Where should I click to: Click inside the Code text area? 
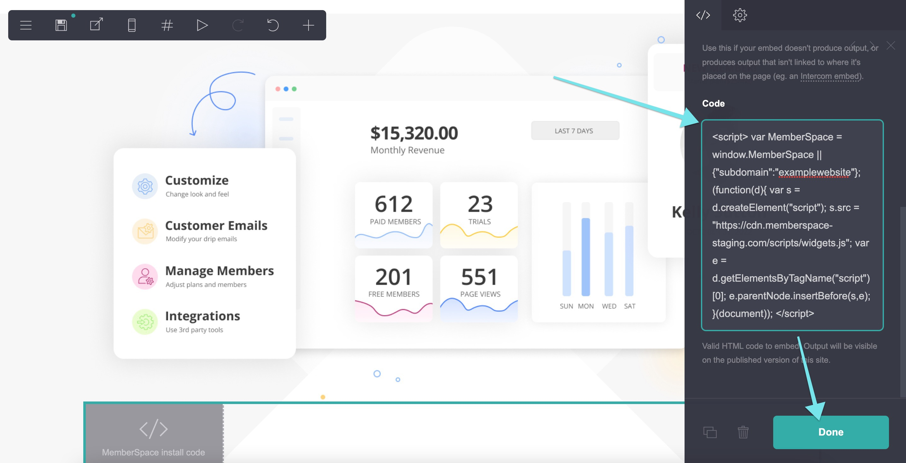pyautogui.click(x=792, y=225)
